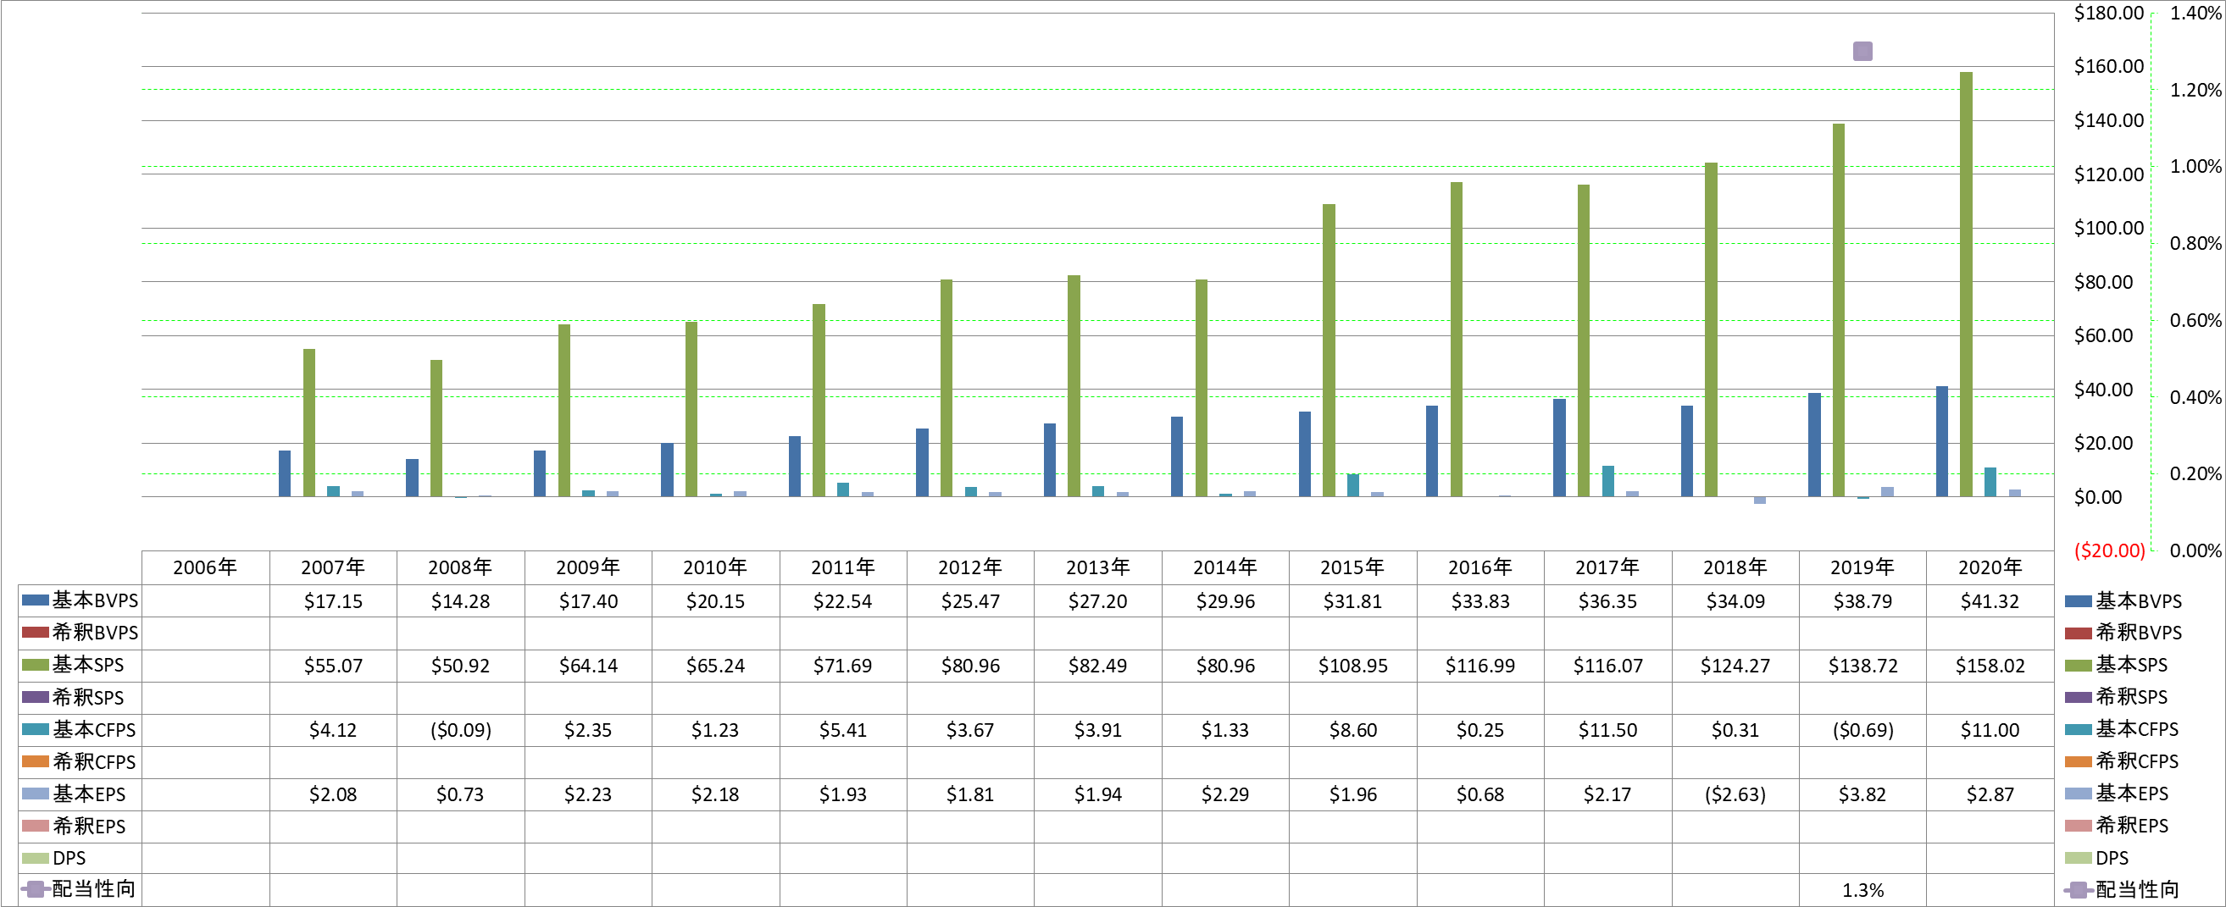Select CFPS cell $11.50

1607,731
